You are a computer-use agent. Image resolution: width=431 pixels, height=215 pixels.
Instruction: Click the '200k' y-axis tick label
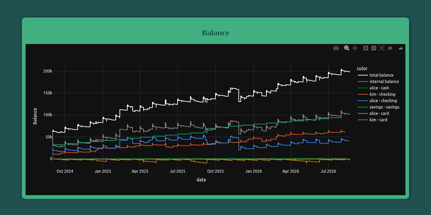point(48,71)
